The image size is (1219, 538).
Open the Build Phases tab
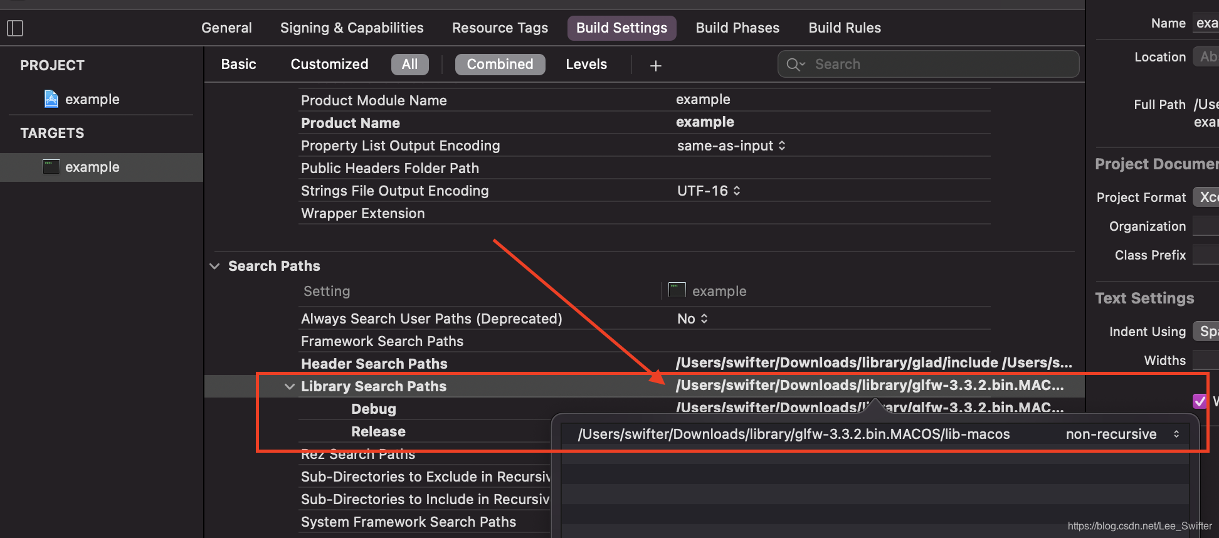tap(737, 28)
